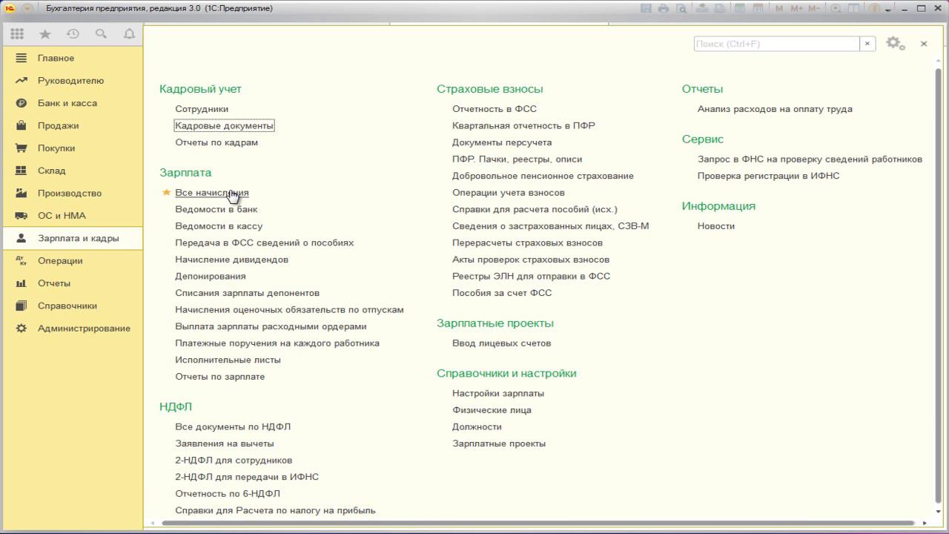Image resolution: width=949 pixels, height=534 pixels.
Task: Open the function menu settings gear
Action: (x=895, y=43)
